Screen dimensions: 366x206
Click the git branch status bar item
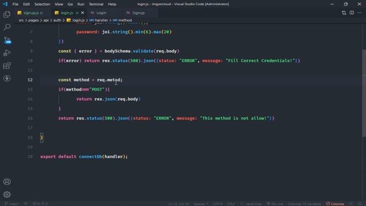(11, 204)
